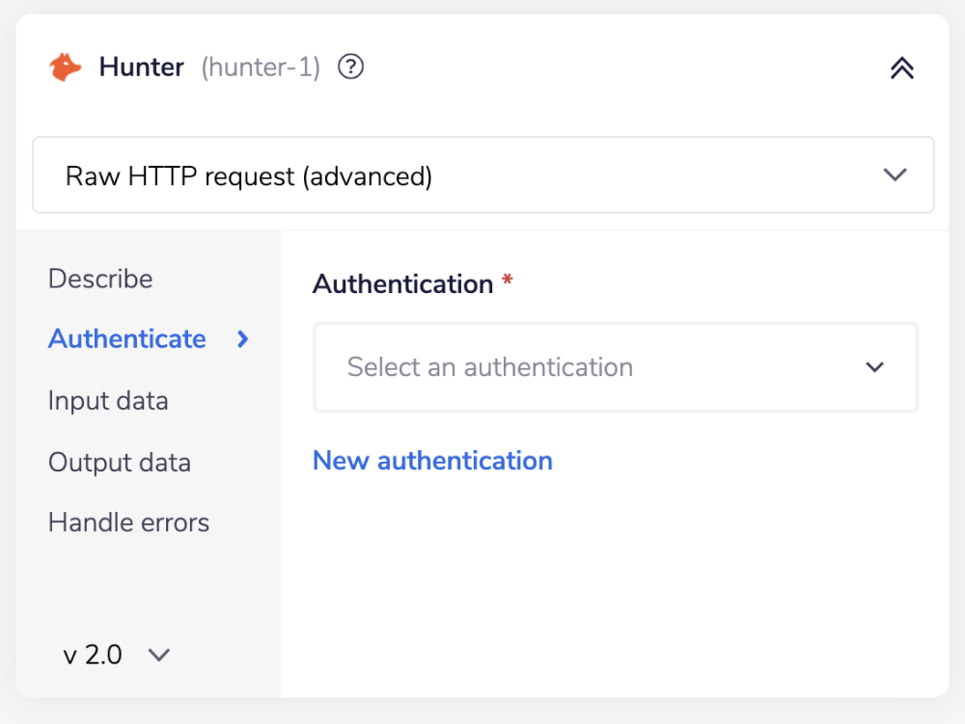This screenshot has height=724, width=965.
Task: Click the New authentication link
Action: click(432, 461)
